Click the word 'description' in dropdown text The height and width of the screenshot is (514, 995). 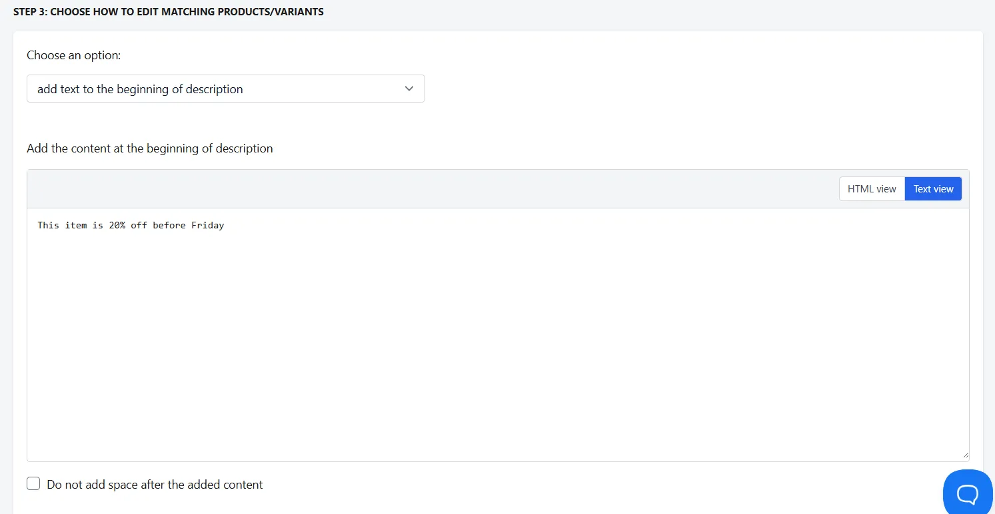coord(213,89)
